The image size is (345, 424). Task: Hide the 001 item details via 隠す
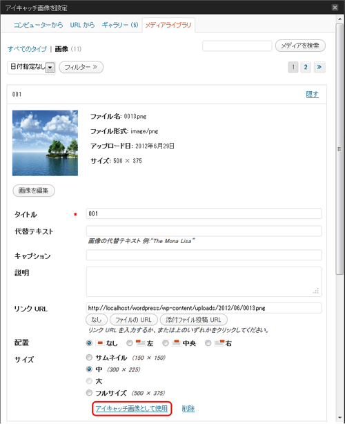(313, 95)
